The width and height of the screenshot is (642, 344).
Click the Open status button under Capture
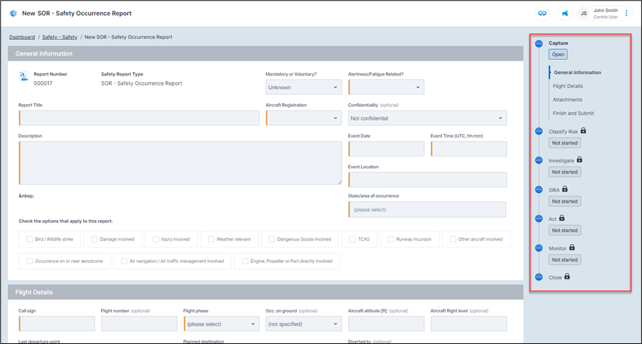557,54
